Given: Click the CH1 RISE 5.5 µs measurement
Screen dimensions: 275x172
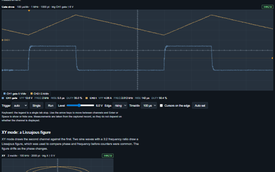Looking at the screenshot, I should coord(58,98).
